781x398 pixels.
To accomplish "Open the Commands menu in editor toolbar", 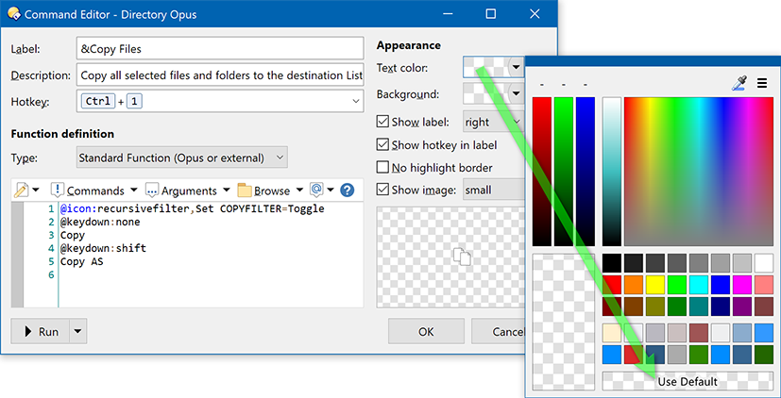I will (x=94, y=191).
